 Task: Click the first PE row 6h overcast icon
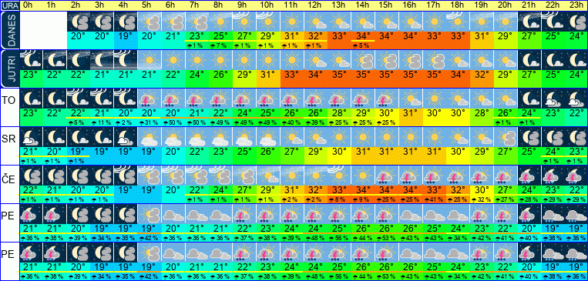pos(173,214)
